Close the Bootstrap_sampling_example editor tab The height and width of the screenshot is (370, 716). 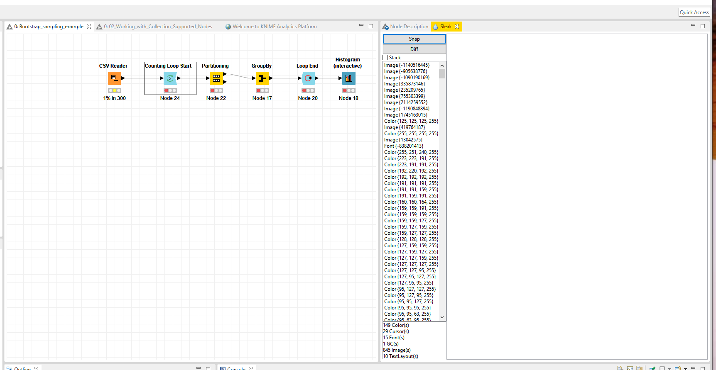[x=89, y=27]
